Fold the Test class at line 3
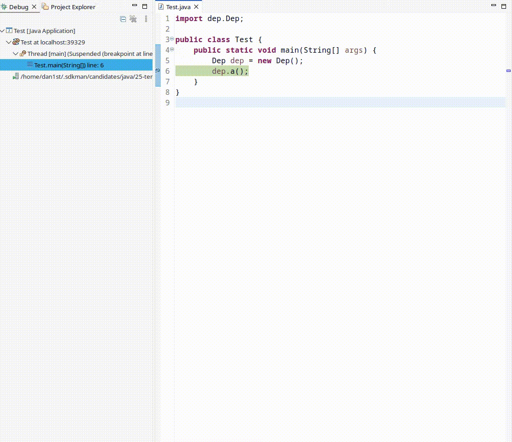This screenshot has width=512, height=442. (x=172, y=39)
